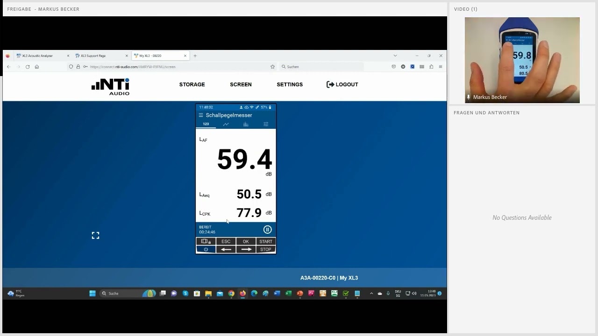This screenshot has height=336, width=598.
Task: Switch to XL3 Acoustic Analyzer browser tab
Action: coord(42,56)
